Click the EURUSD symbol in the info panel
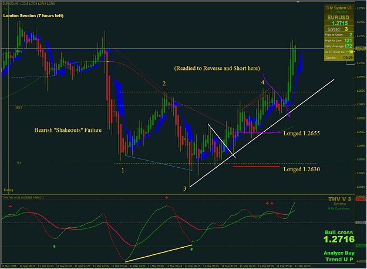Viewport: 367px width, 269px height. pyautogui.click(x=338, y=17)
